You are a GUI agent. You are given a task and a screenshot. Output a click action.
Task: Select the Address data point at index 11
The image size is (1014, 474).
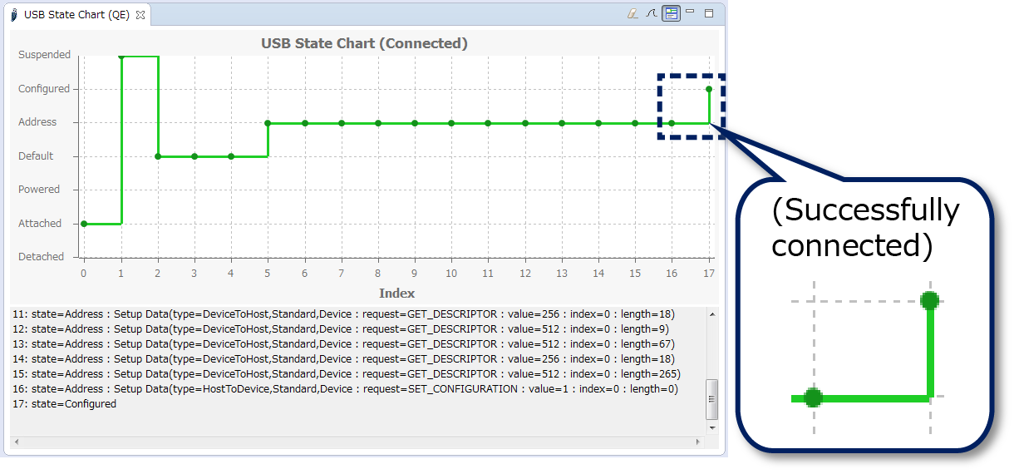[488, 123]
